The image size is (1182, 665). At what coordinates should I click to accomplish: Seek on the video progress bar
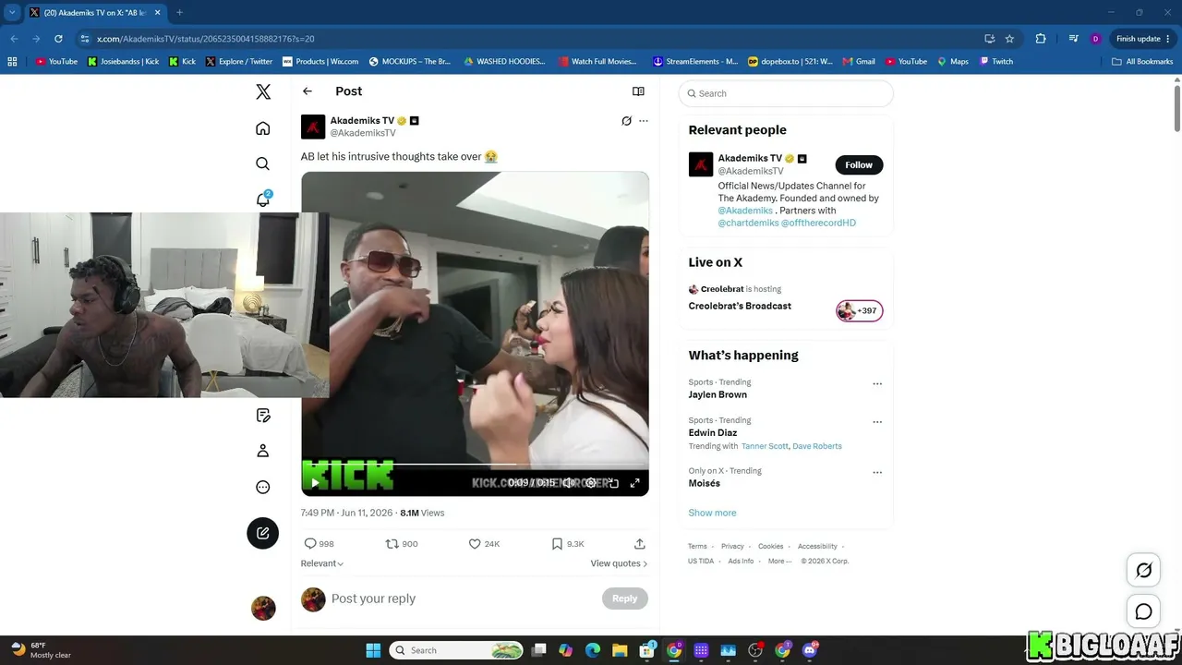475,465
